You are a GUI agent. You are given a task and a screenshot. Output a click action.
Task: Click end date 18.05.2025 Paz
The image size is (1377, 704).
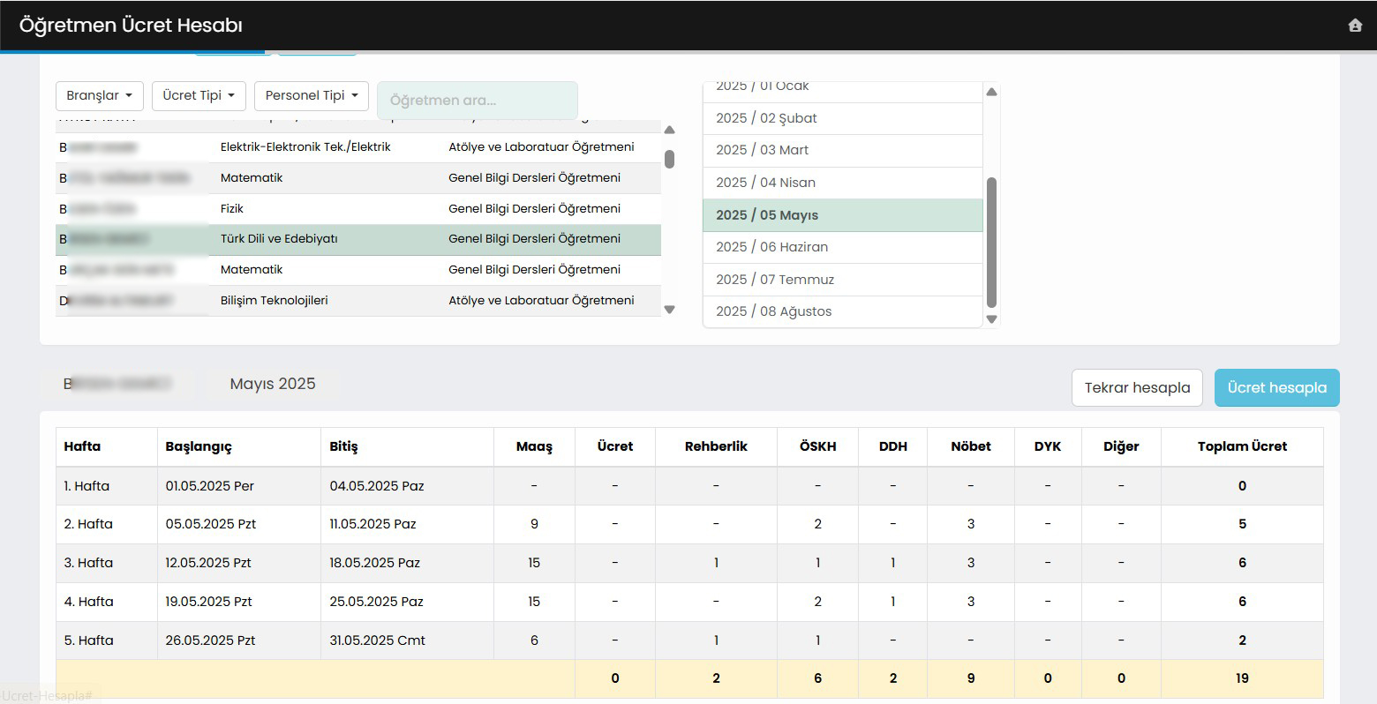pyautogui.click(x=375, y=563)
